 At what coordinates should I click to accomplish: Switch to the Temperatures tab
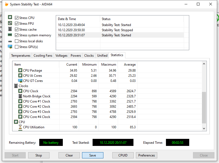click(x=21, y=56)
